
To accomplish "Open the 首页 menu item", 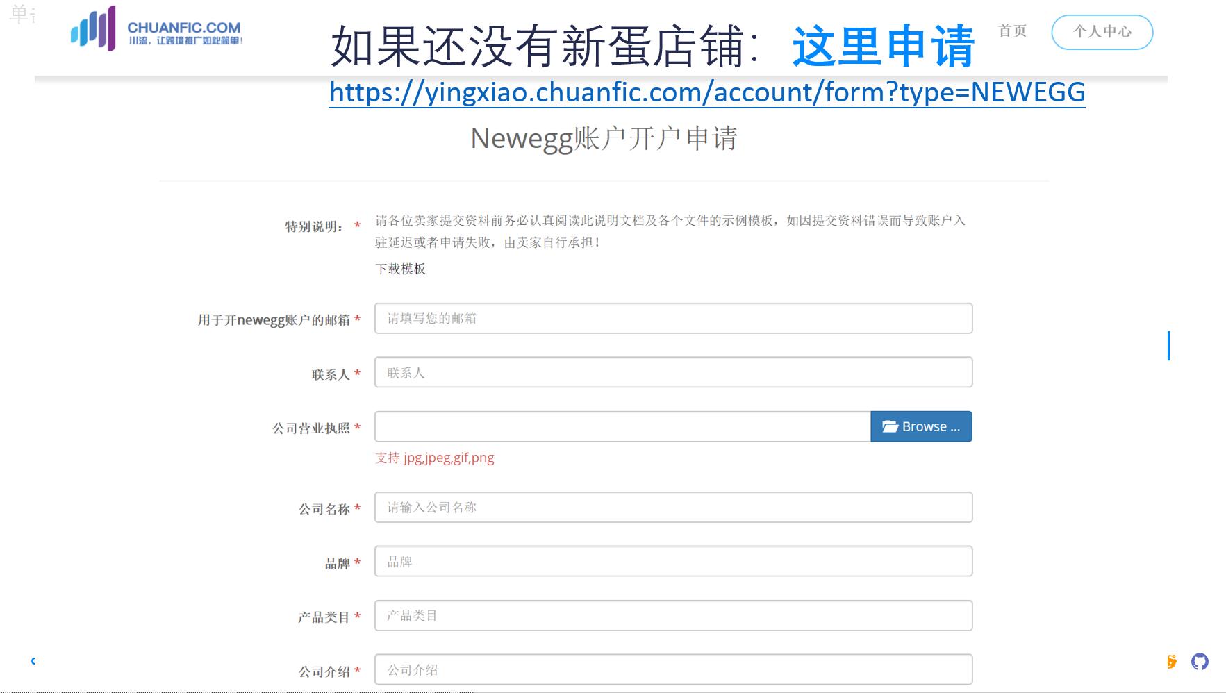I will (1012, 31).
